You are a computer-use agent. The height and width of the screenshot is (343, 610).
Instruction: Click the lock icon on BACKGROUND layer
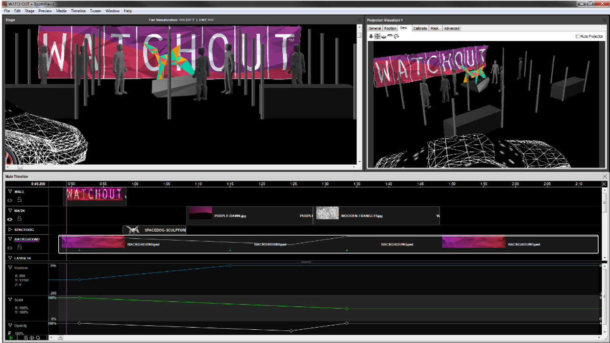tap(20, 247)
